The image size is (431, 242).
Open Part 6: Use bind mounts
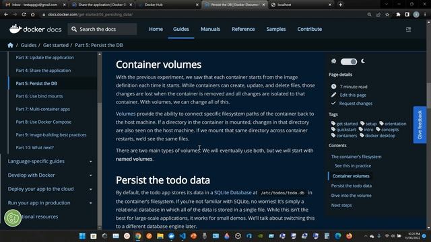tap(39, 96)
